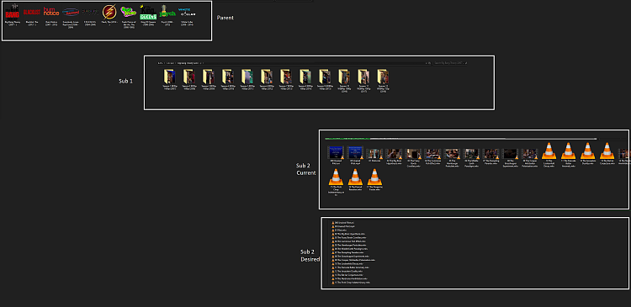Open the Season 9 folder in Sub 1

tap(325, 80)
